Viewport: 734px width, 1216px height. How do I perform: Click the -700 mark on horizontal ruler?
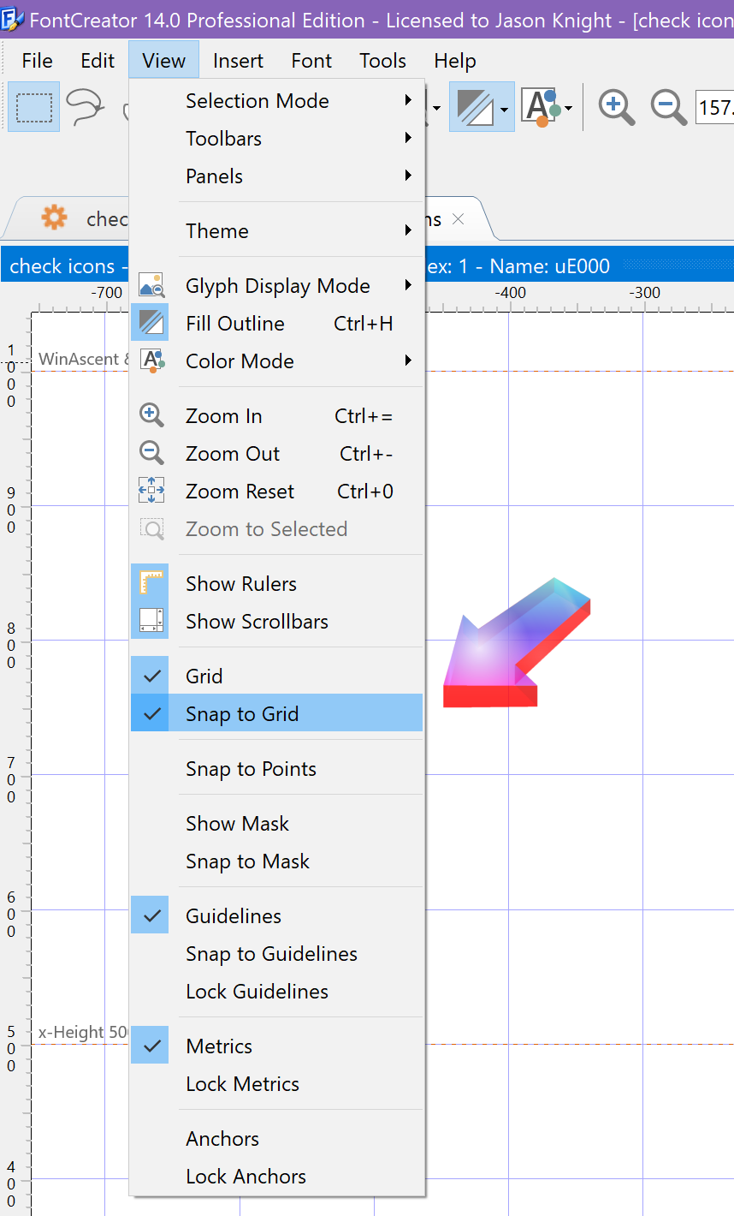click(106, 292)
